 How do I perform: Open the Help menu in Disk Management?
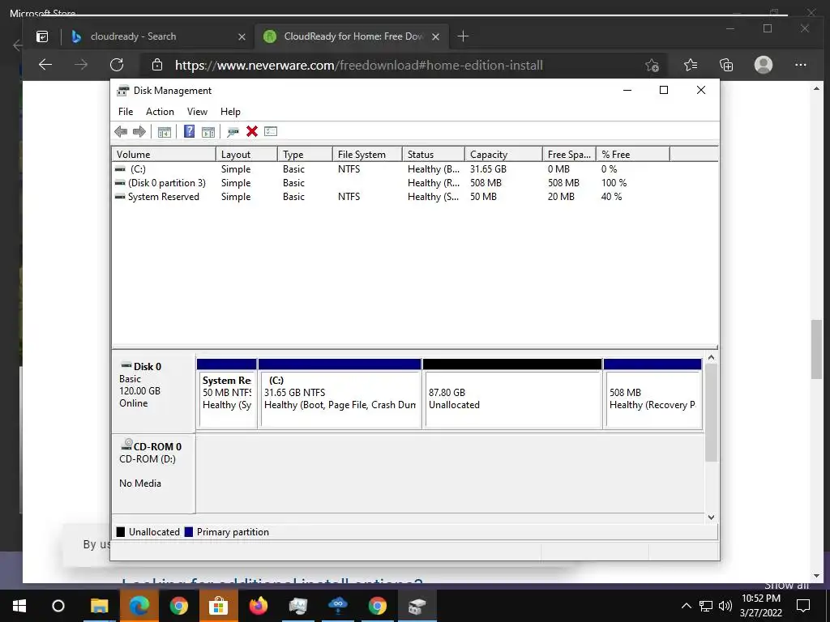click(x=230, y=112)
